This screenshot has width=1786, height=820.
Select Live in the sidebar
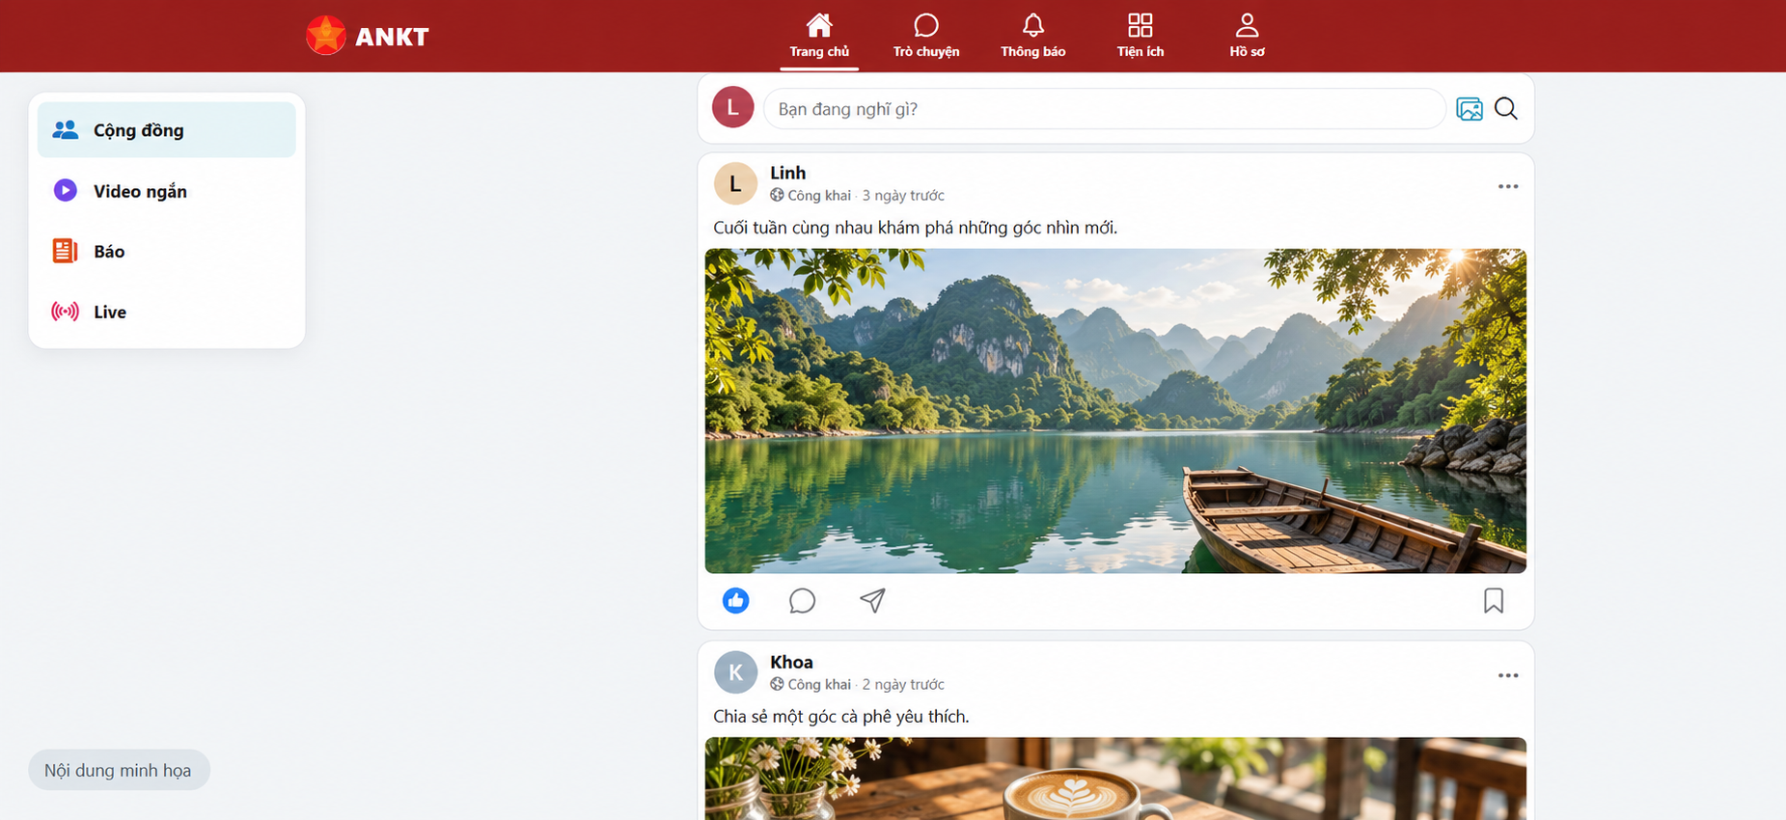click(x=167, y=312)
